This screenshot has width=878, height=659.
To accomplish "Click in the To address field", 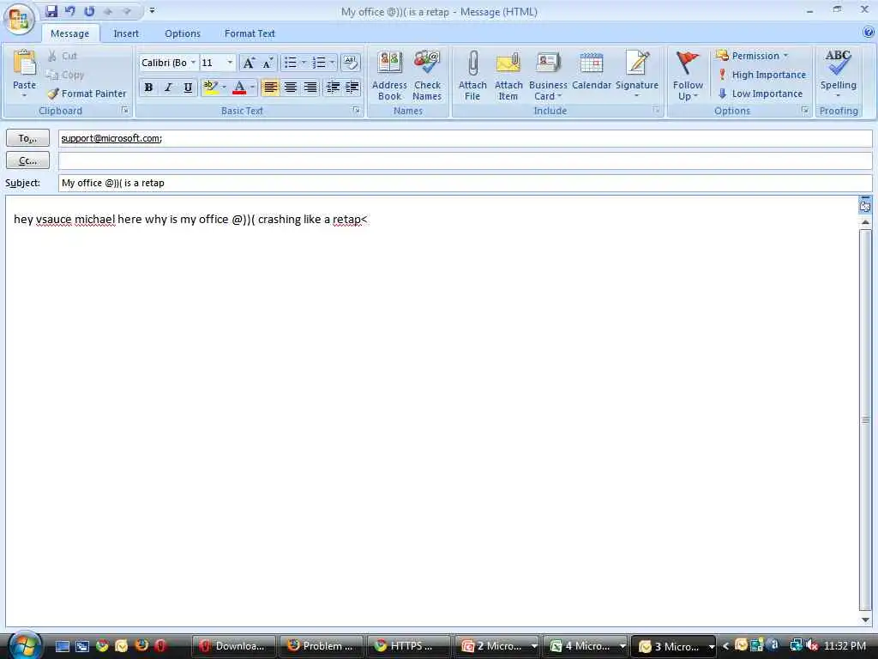I will click(466, 138).
